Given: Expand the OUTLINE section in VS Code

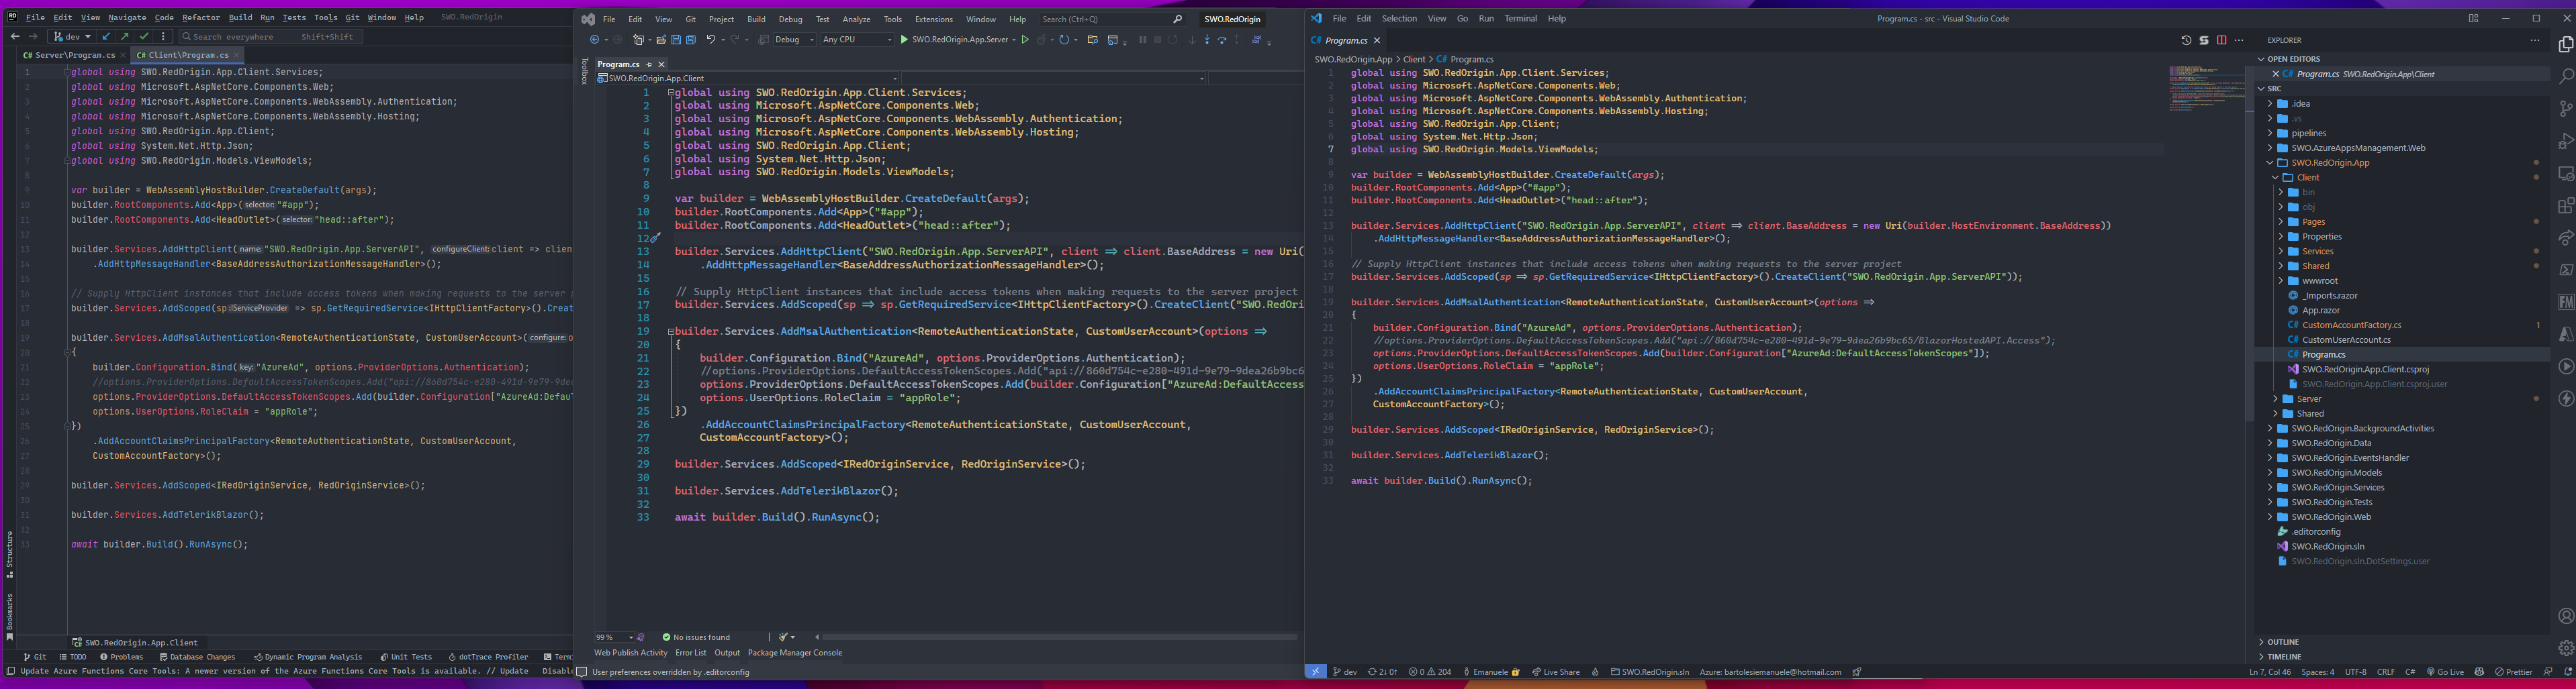Looking at the screenshot, I should [x=2282, y=642].
